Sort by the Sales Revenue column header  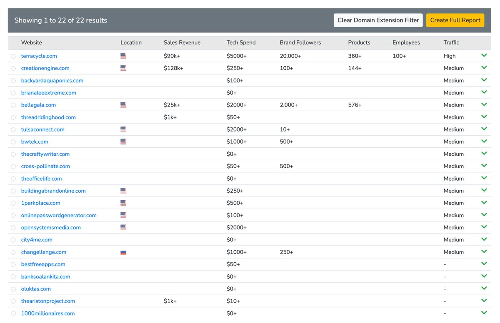[182, 42]
